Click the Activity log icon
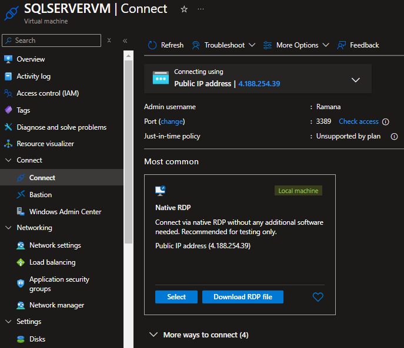Image resolution: width=404 pixels, height=348 pixels. coord(8,76)
